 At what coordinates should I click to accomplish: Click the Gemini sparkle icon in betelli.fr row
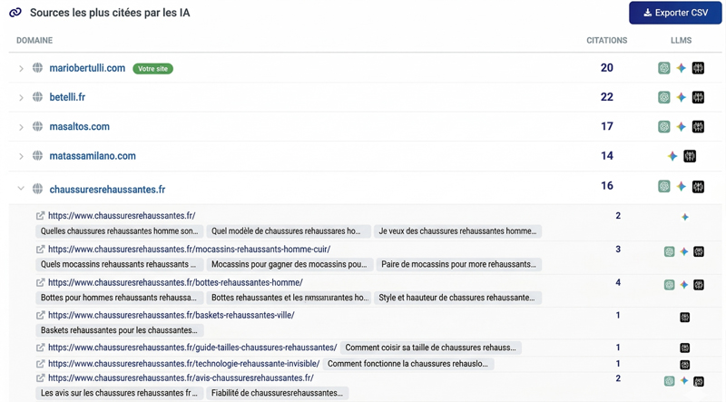pos(682,97)
